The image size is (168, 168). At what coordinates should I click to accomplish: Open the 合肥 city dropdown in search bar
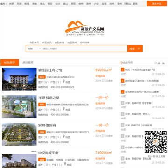[34, 49]
